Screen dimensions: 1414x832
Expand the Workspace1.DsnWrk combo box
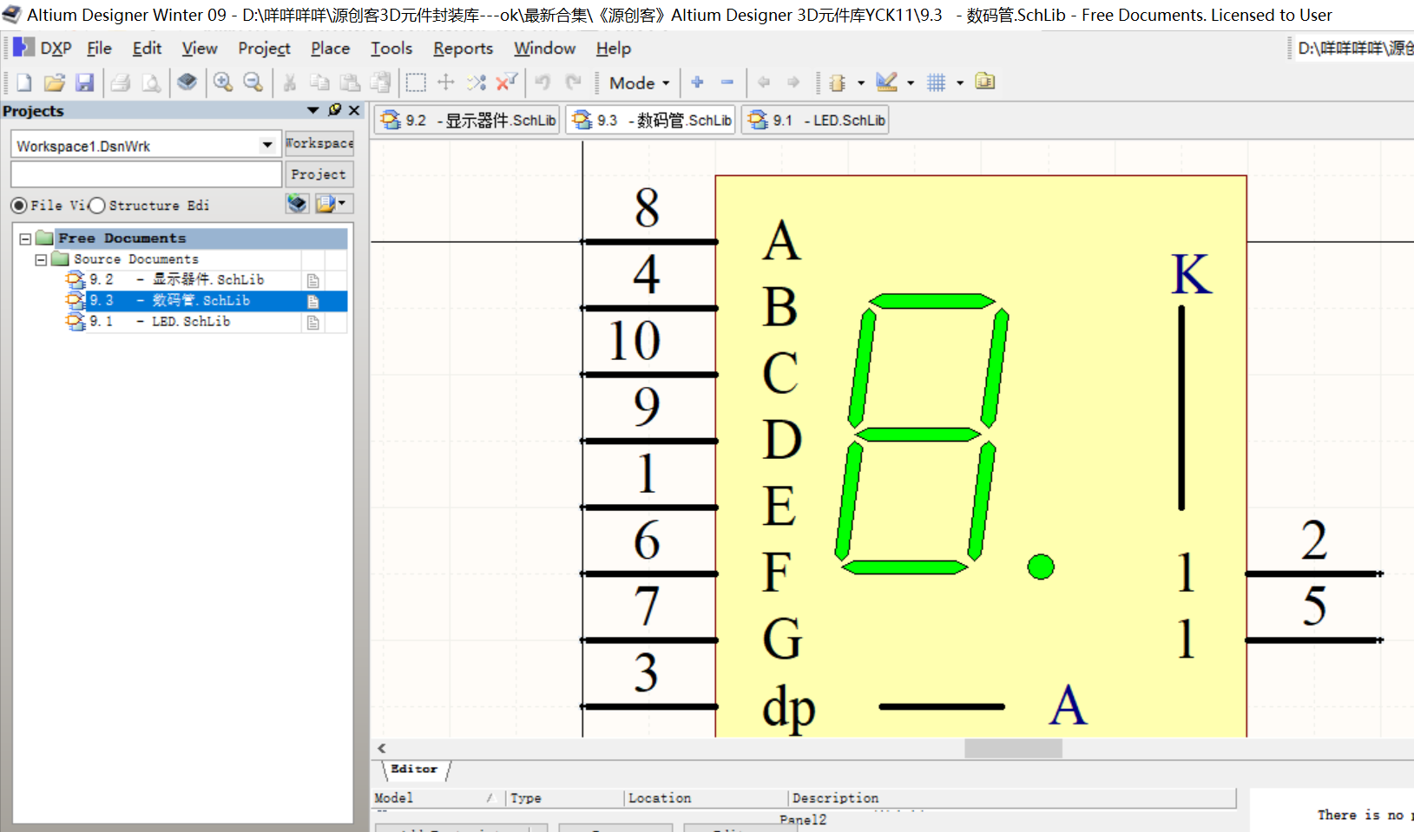pyautogui.click(x=267, y=145)
